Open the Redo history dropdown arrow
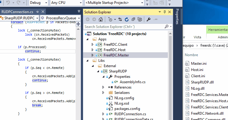The height and width of the screenshot is (120, 228). 24,3
